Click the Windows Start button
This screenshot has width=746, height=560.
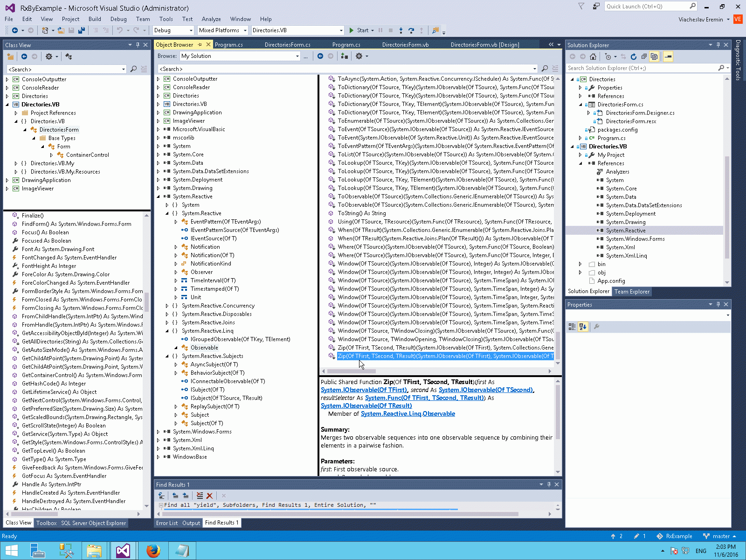[x=11, y=551]
